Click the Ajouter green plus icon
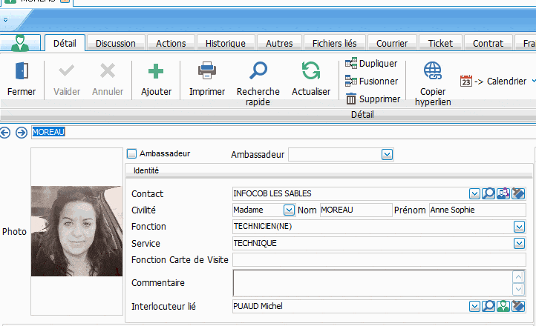Image resolution: width=536 pixels, height=326 pixels. coord(156,71)
